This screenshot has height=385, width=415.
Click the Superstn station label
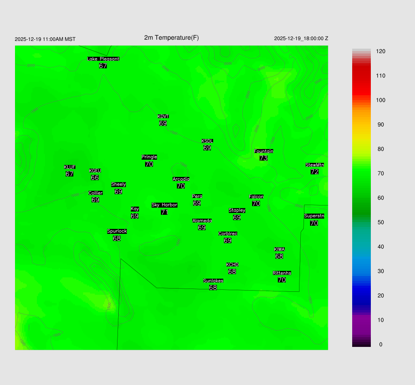(314, 216)
